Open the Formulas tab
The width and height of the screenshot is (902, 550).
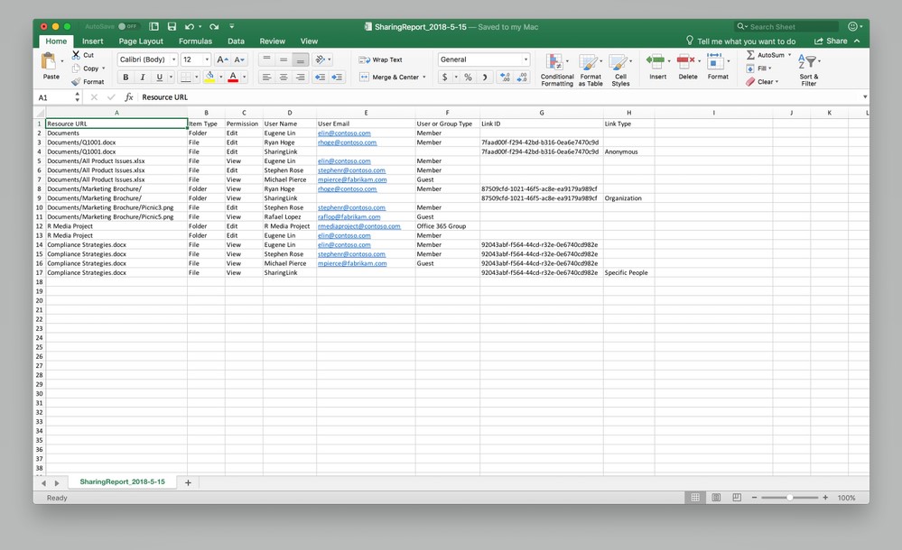[195, 41]
